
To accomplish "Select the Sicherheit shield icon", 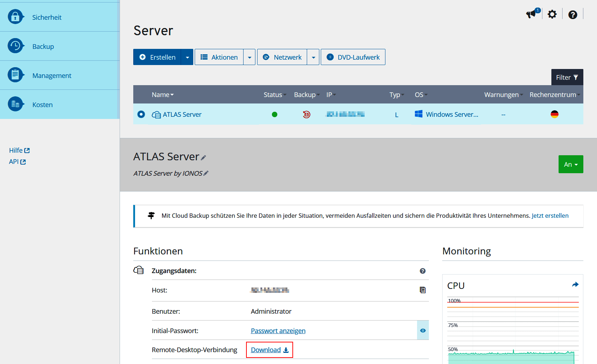I will click(16, 17).
